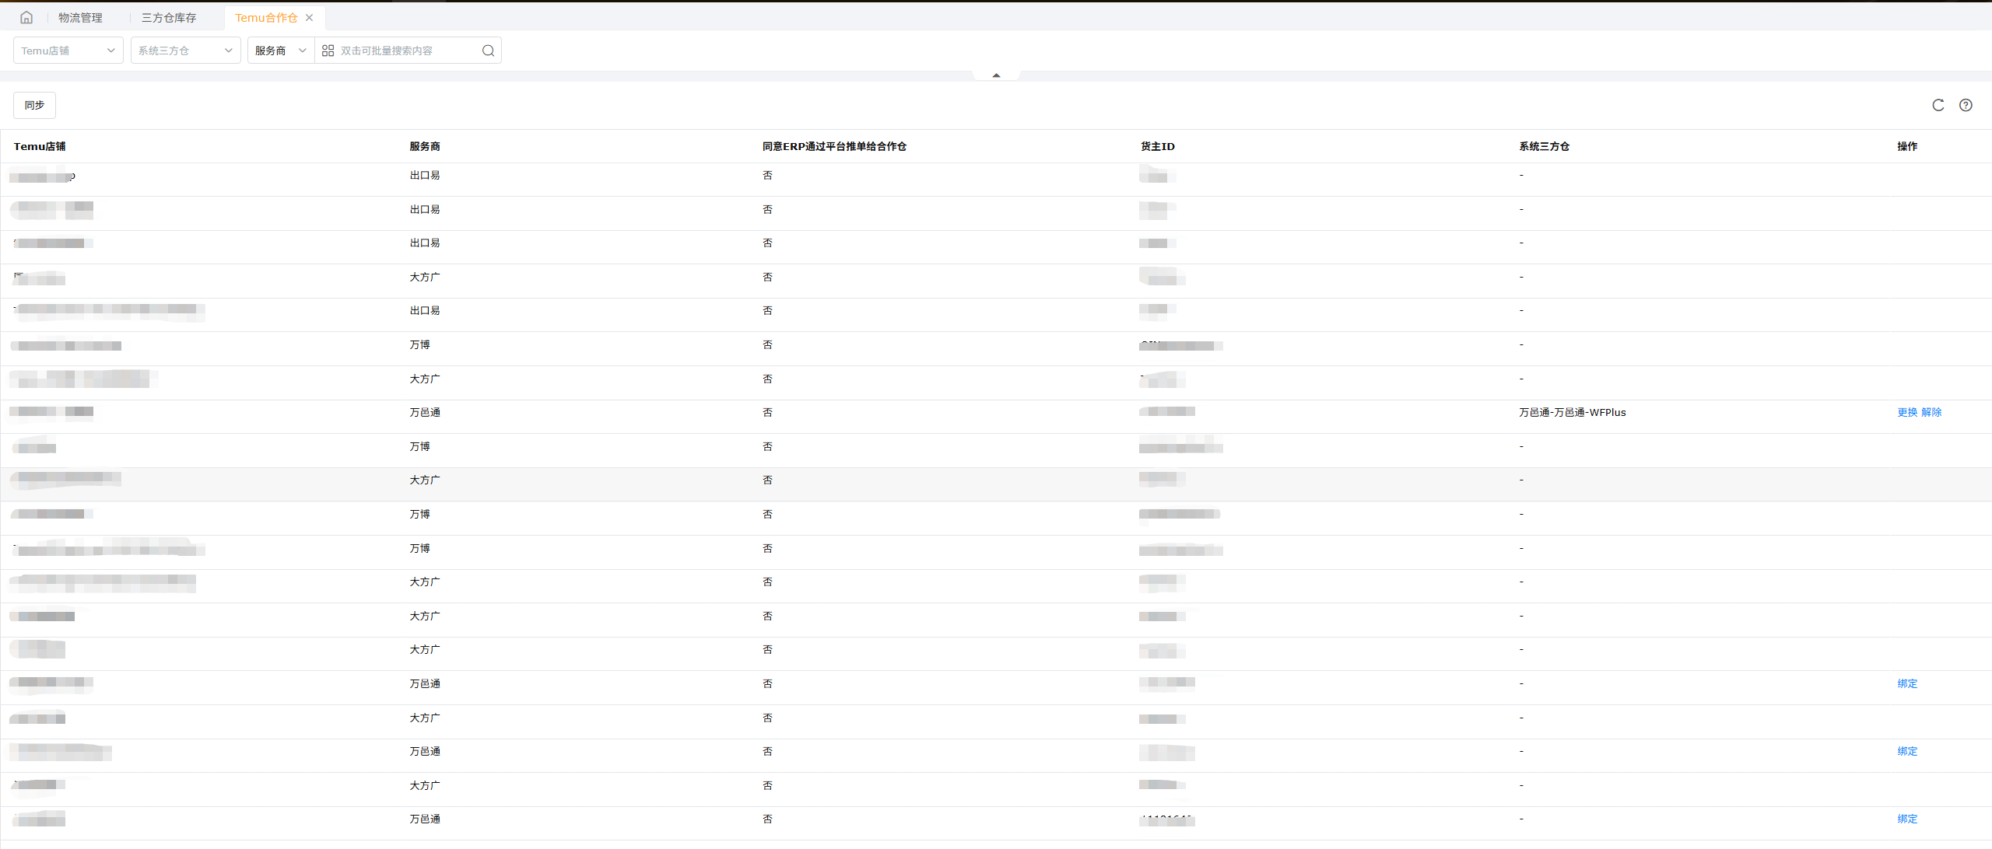Viewport: 1992px width, 849px height.
Task: Click the refresh table icon
Action: click(x=1938, y=105)
